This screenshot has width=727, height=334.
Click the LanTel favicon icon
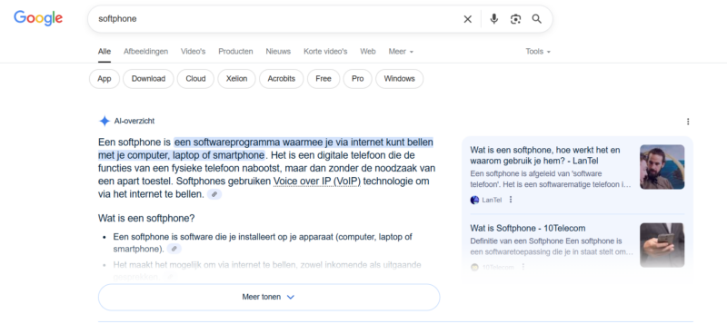[x=474, y=200]
